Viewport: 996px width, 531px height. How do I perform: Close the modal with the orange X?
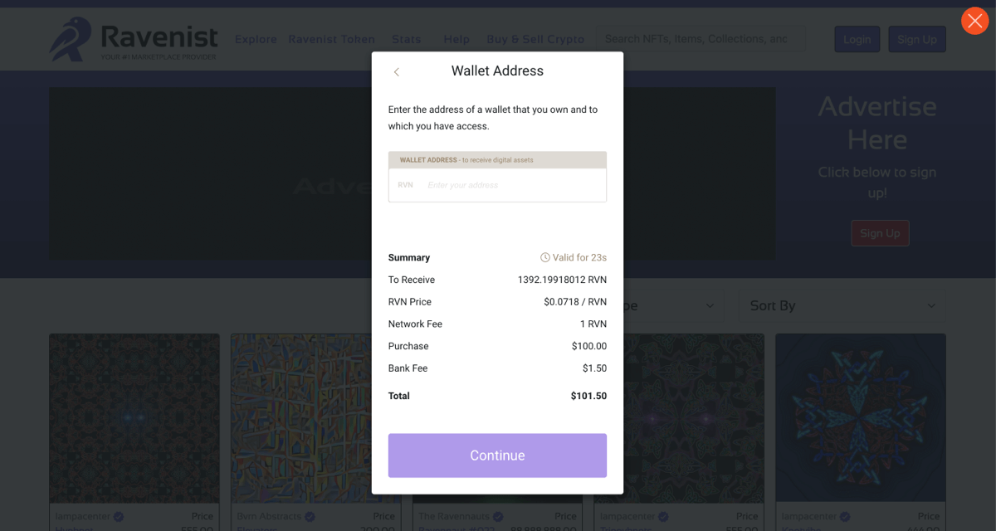click(x=974, y=21)
